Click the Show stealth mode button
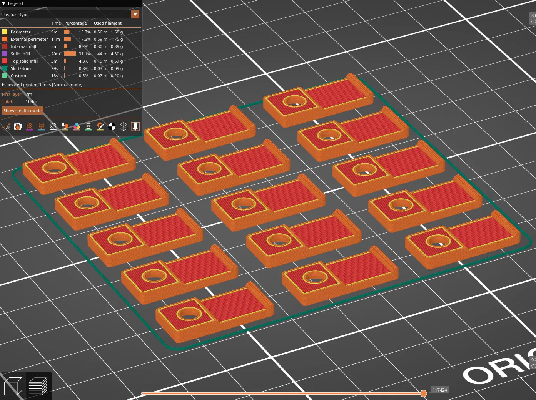This screenshot has width=536, height=400. [x=22, y=111]
